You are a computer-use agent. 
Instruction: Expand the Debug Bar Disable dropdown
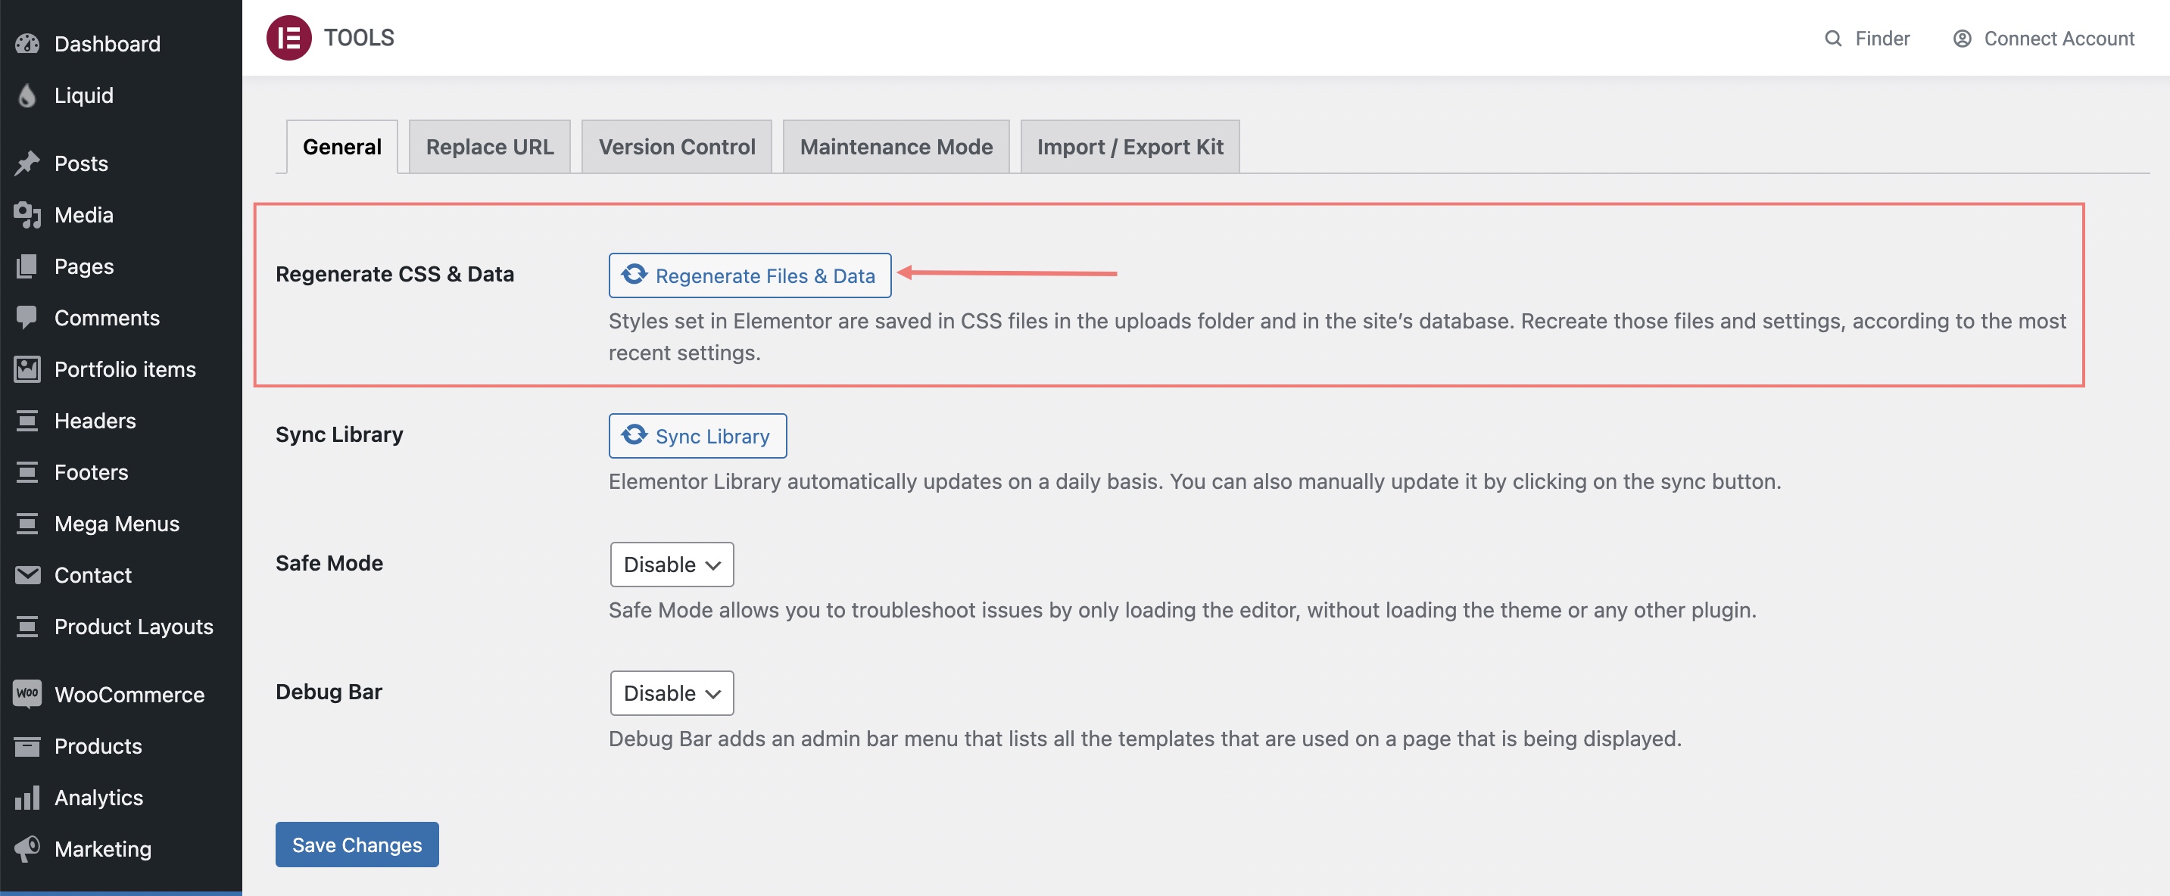click(672, 692)
